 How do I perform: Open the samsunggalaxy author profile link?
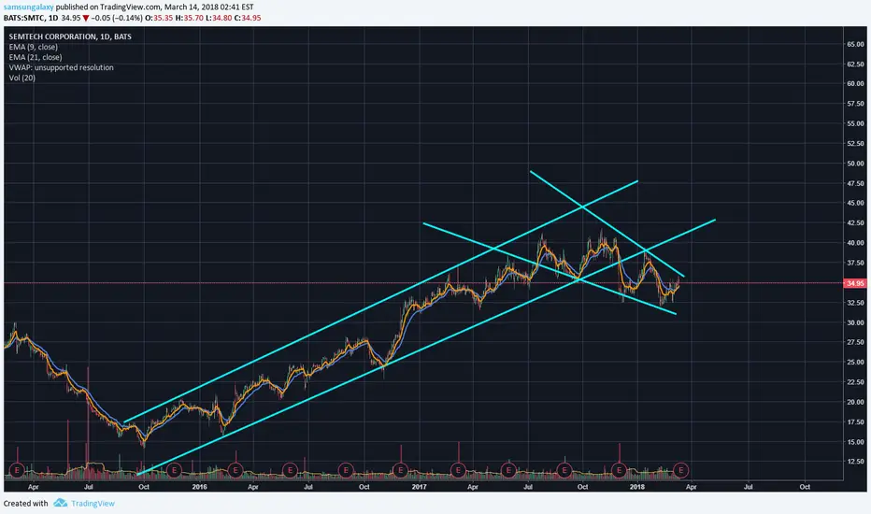coord(28,7)
